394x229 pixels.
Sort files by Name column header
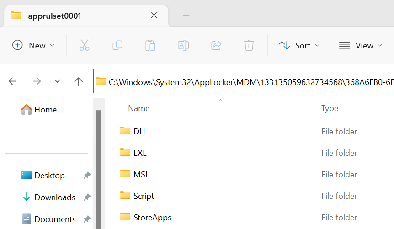[x=139, y=108]
